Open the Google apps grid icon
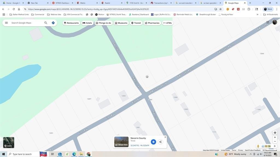The image size is (280, 157). (268, 22)
